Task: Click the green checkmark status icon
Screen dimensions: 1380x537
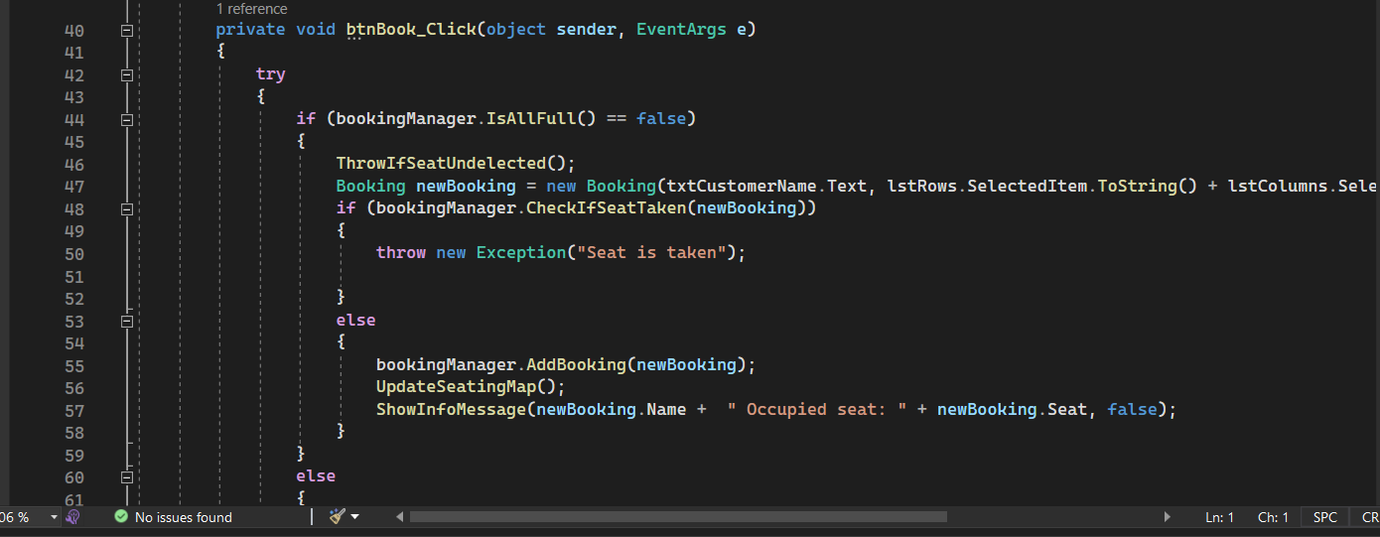Action: pos(121,517)
